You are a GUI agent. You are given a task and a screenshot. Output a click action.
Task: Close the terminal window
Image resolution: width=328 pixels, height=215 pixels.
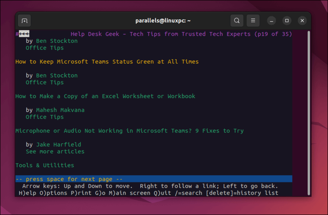point(302,20)
